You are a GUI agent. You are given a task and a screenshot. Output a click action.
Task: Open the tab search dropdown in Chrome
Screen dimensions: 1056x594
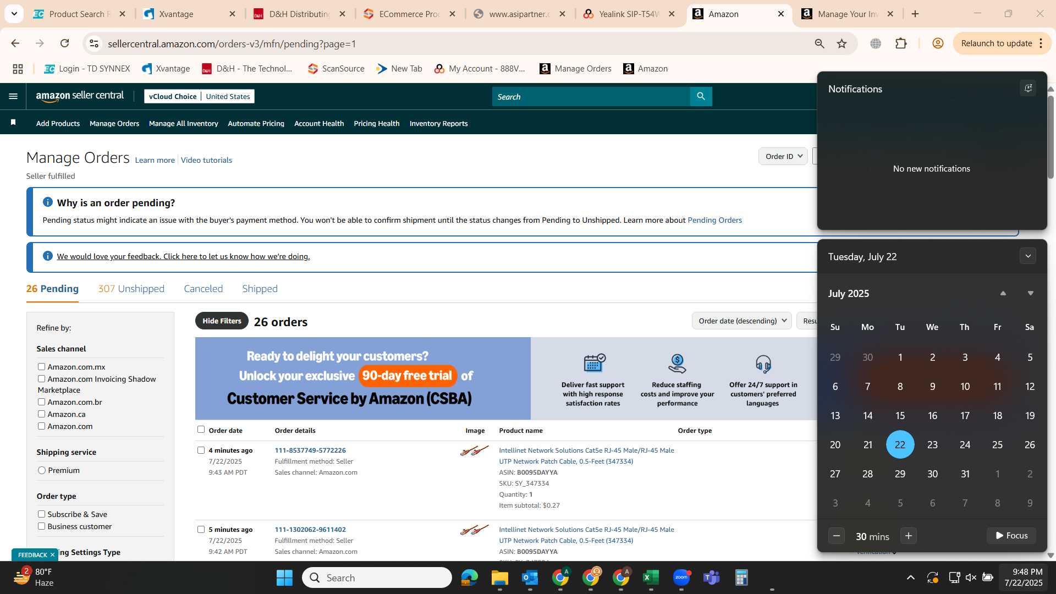[14, 14]
